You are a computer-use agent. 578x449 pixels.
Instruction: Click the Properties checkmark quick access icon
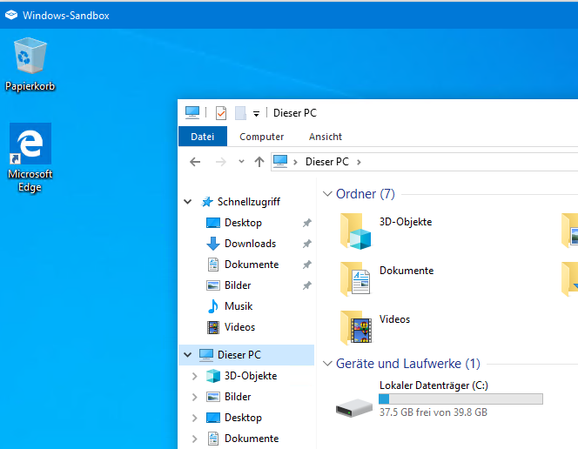221,113
